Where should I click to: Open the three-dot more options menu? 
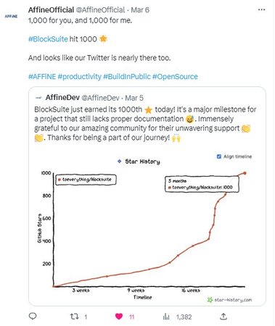pos(261,9)
